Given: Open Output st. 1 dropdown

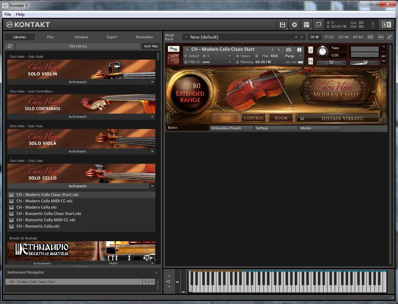Looking at the screenshot, I should 208,56.
